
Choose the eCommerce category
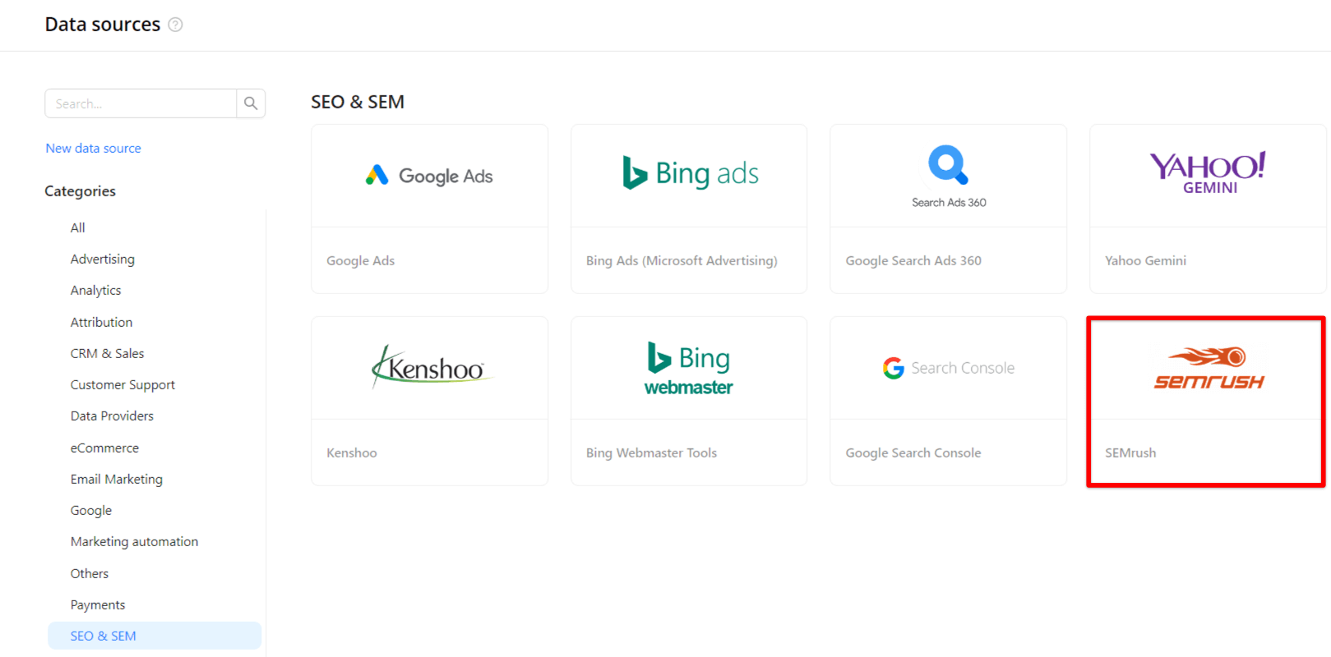click(x=104, y=448)
